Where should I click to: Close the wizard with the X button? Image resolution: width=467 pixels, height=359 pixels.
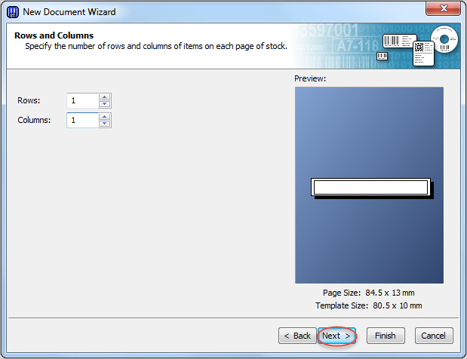click(x=443, y=8)
